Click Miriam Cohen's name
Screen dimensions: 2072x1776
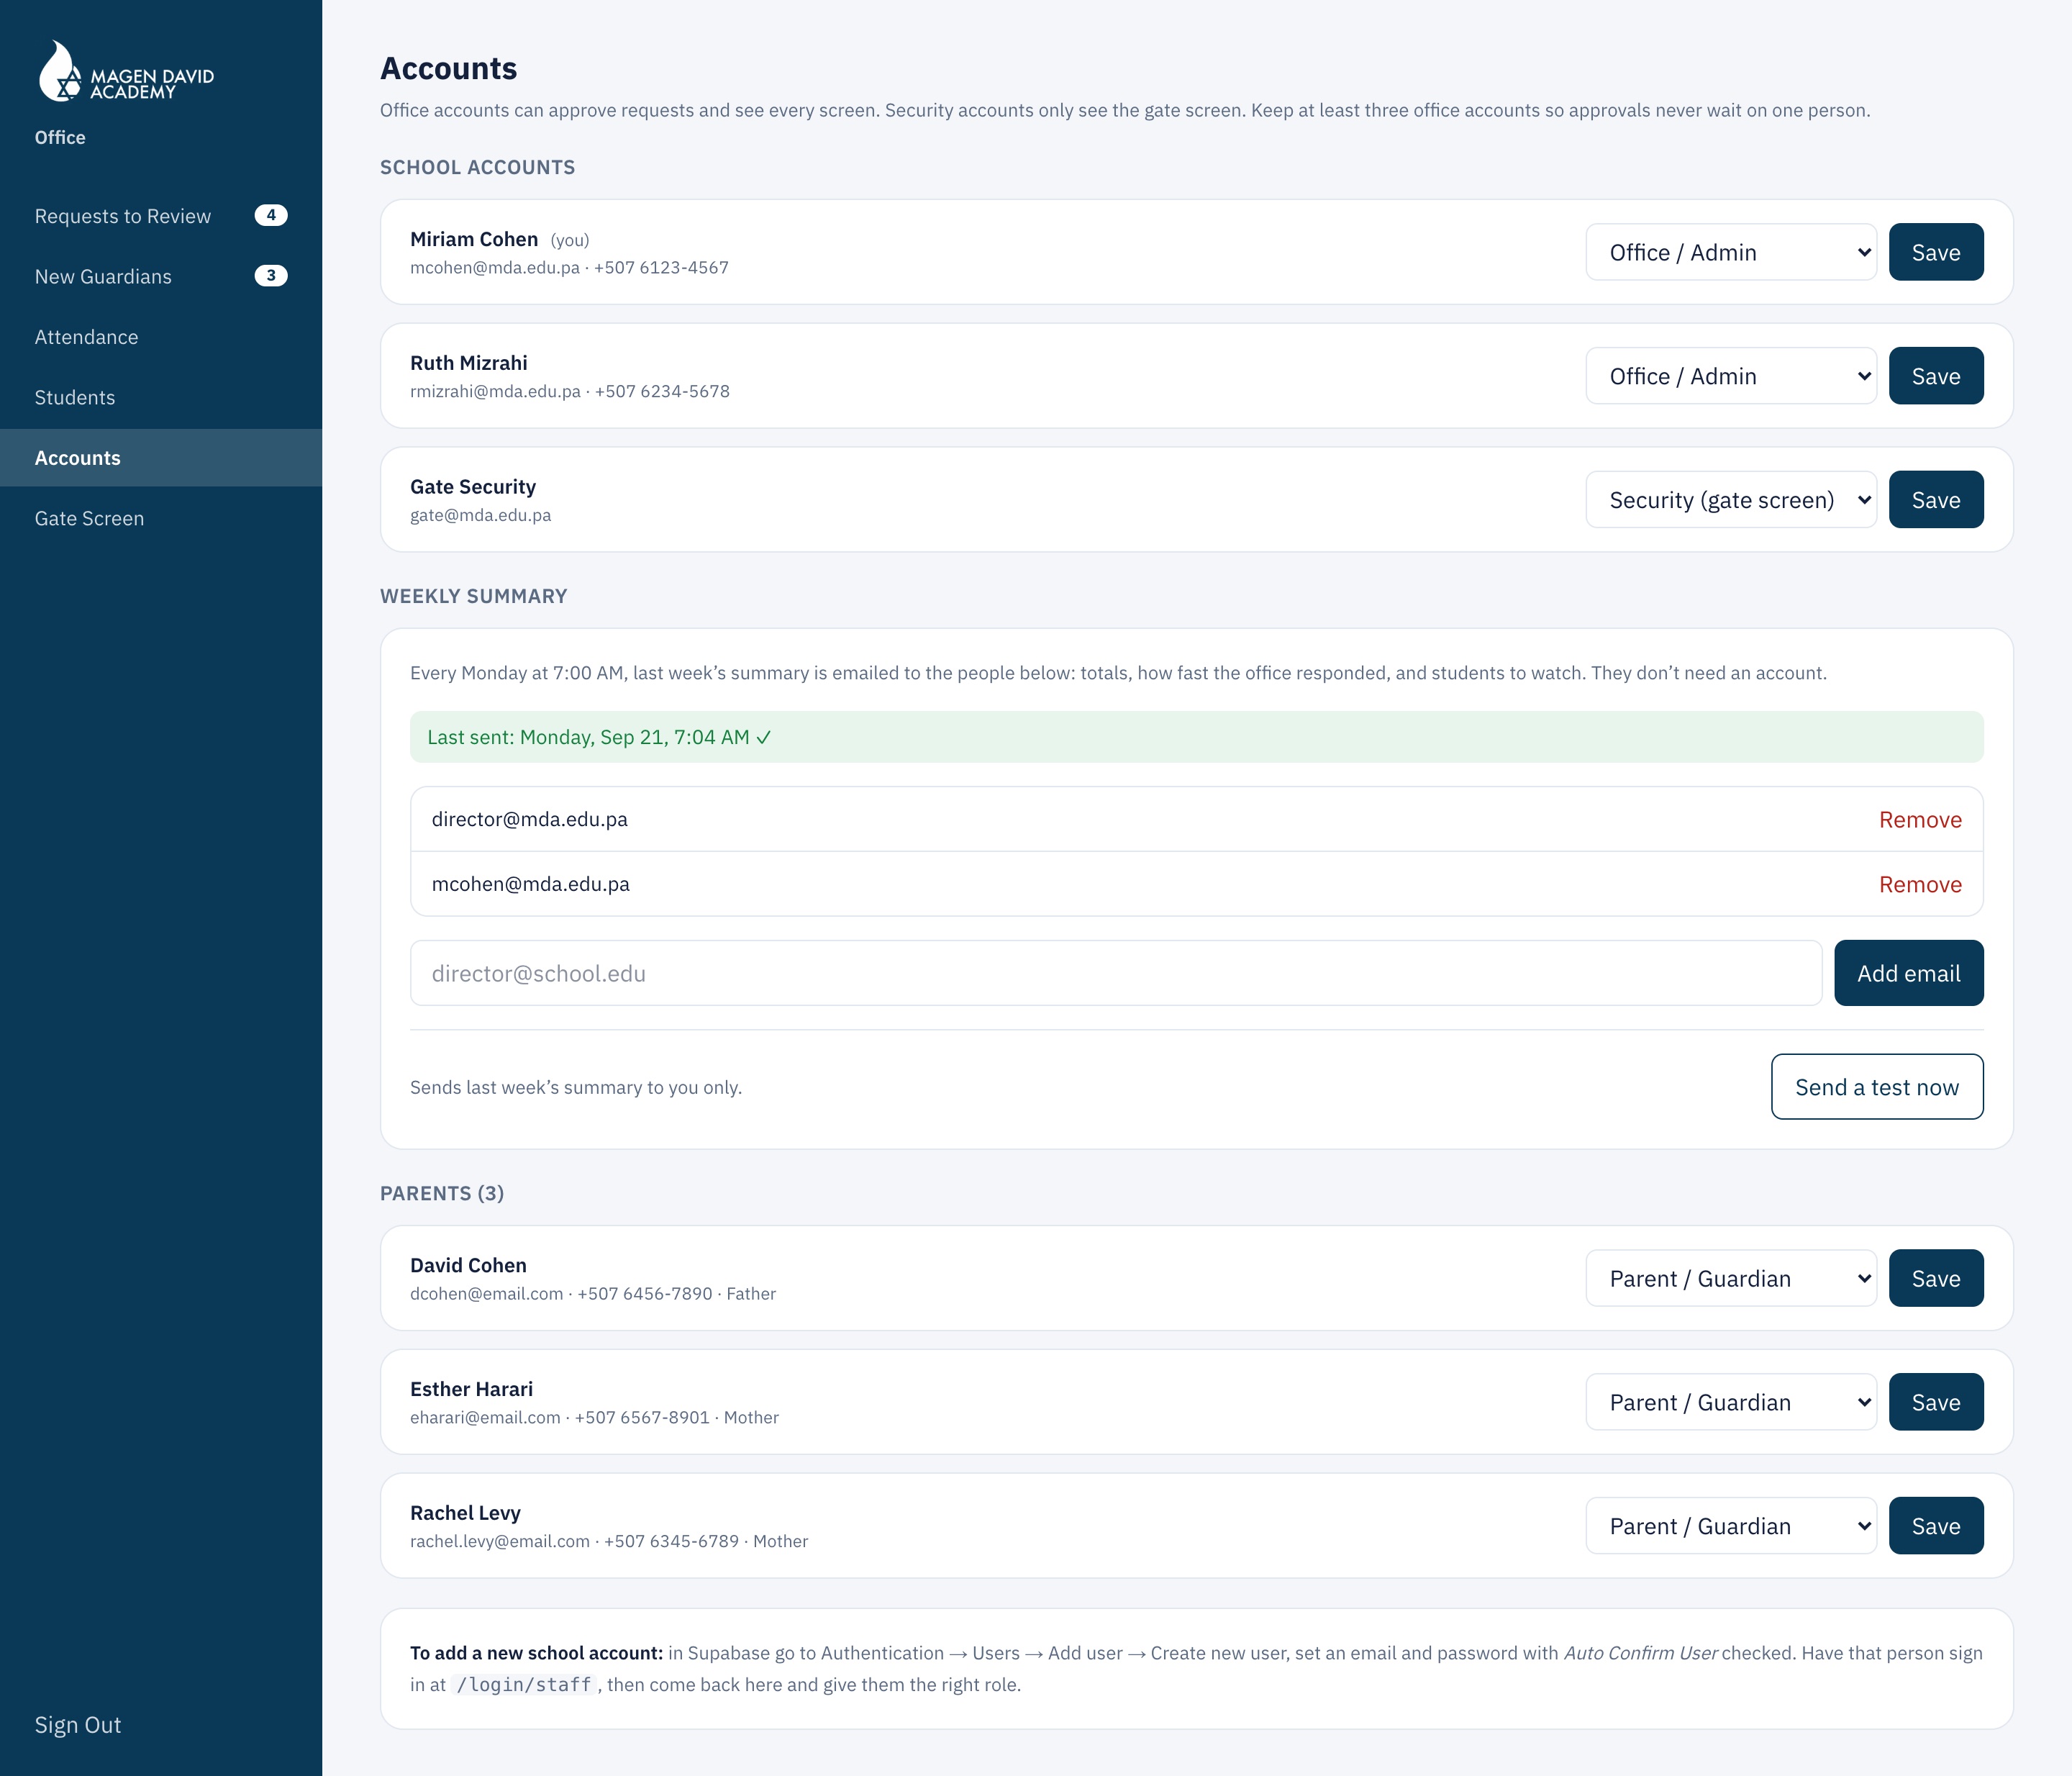pyautogui.click(x=474, y=239)
